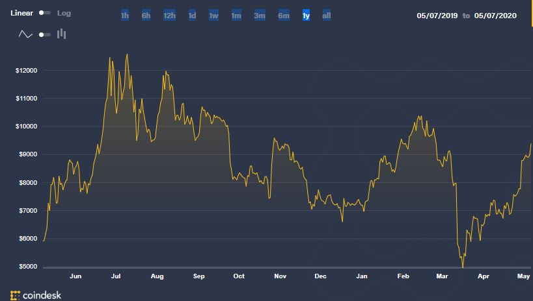Open the start date 05/07/2019 field
533x301 pixels.
pyautogui.click(x=437, y=16)
